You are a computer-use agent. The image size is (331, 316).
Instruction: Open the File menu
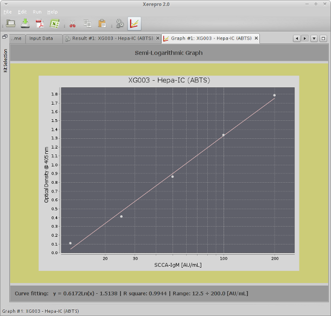point(8,11)
